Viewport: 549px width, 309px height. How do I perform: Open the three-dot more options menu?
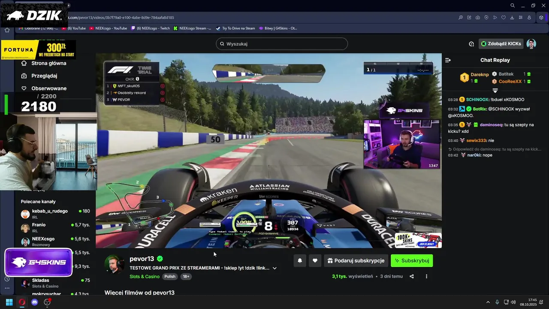pos(426,276)
